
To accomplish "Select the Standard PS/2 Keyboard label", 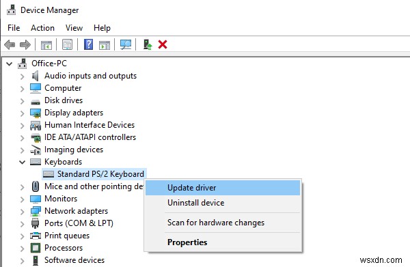I will (x=100, y=174).
